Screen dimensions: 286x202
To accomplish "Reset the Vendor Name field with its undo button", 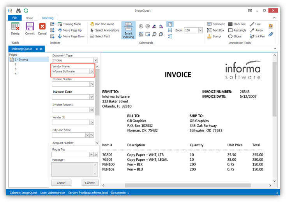I will (x=92, y=71).
